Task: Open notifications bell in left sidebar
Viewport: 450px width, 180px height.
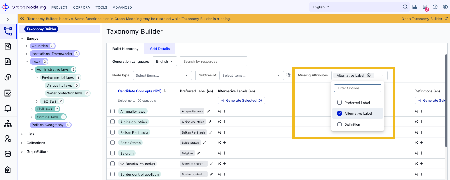Action: coord(8,108)
